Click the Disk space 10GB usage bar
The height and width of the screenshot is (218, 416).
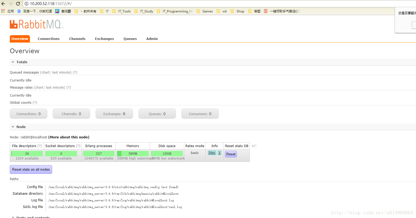[x=167, y=153]
